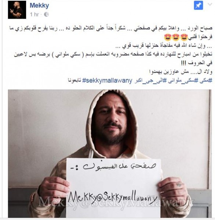Click the '1 hr' post timestamp
Viewport: 215px width, 220px height.
(34, 14)
